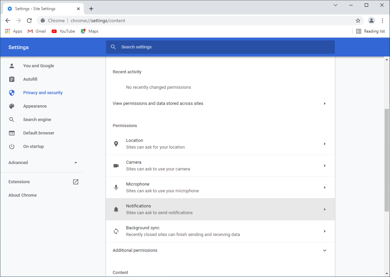Open Camera permission settings arrow
Image resolution: width=390 pixels, height=277 pixels.
click(x=324, y=166)
